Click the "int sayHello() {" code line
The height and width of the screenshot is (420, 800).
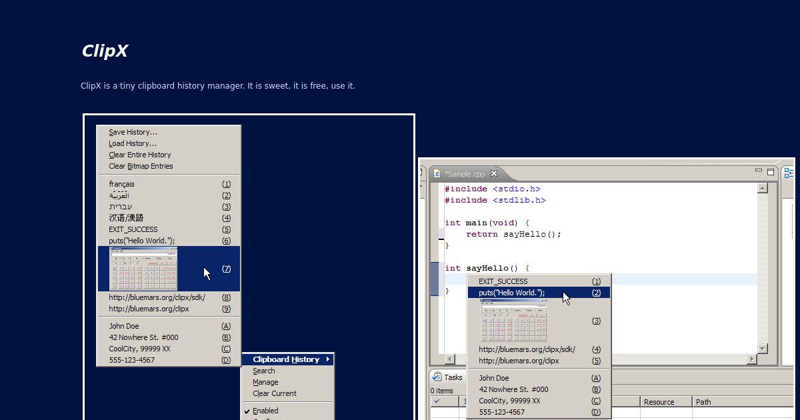[487, 268]
